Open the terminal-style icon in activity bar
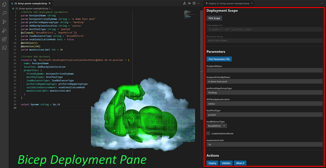 pyautogui.click(x=4, y=48)
